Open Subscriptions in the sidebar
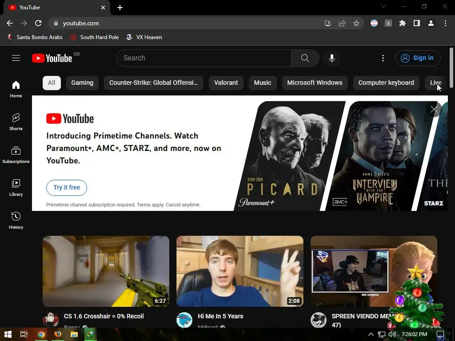Image resolution: width=455 pixels, height=341 pixels. 16,155
